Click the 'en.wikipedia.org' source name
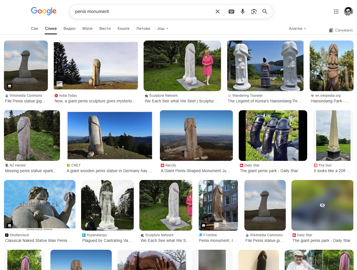Viewport: 357px width, 270px height. click(328, 96)
